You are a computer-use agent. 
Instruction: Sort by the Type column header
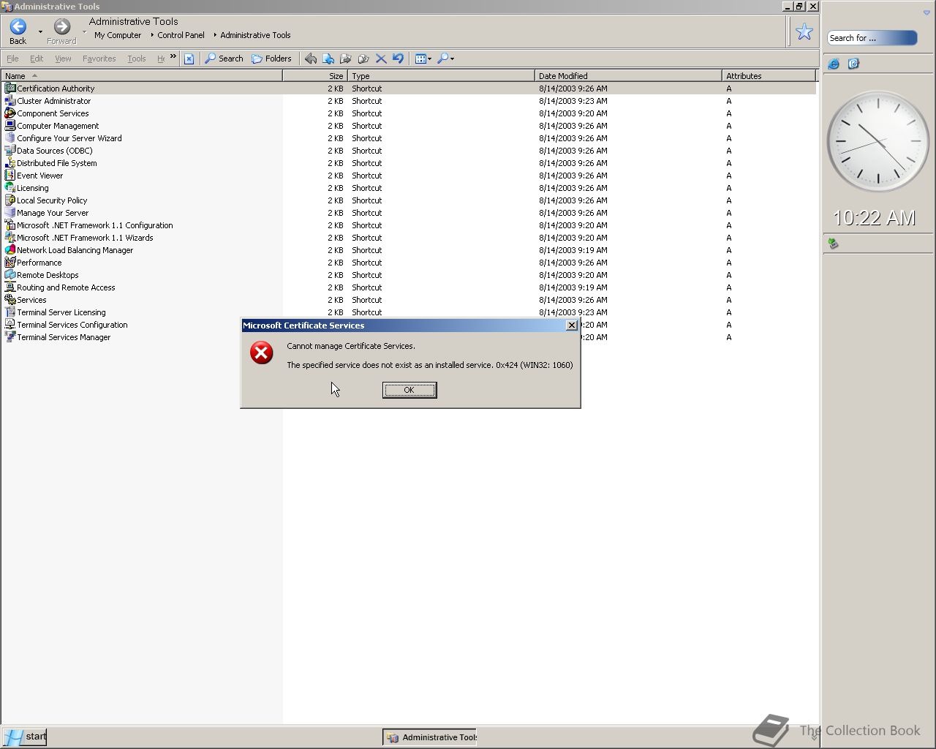[x=441, y=75]
